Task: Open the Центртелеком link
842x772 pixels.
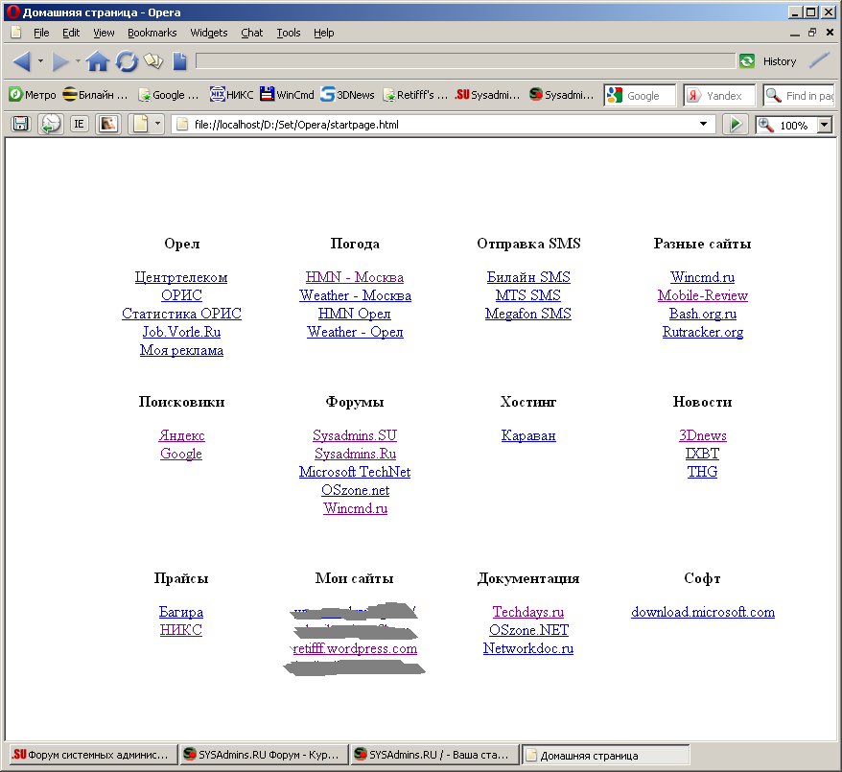Action: (181, 277)
